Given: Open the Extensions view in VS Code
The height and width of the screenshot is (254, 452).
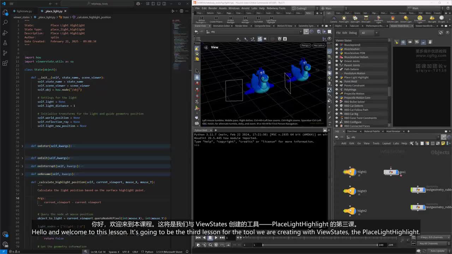Looking at the screenshot, I should pyautogui.click(x=5, y=63).
